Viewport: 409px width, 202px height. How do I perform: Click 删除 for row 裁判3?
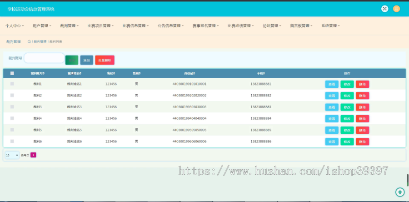[363, 107]
